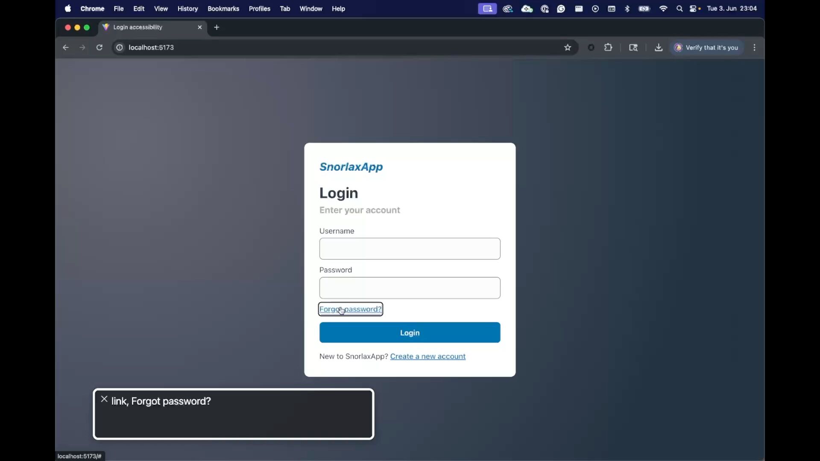Open the tab search icon in toolbar

(x=633, y=47)
